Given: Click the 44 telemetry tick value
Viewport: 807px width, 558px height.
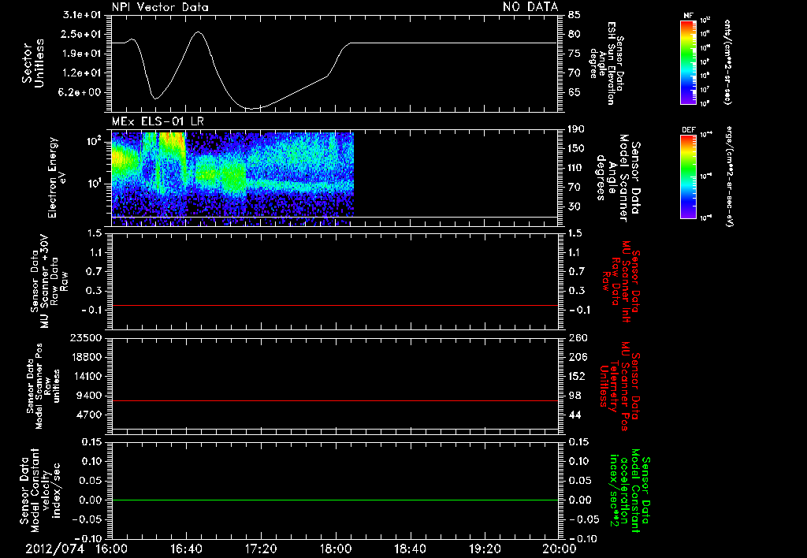Looking at the screenshot, I should tap(575, 415).
